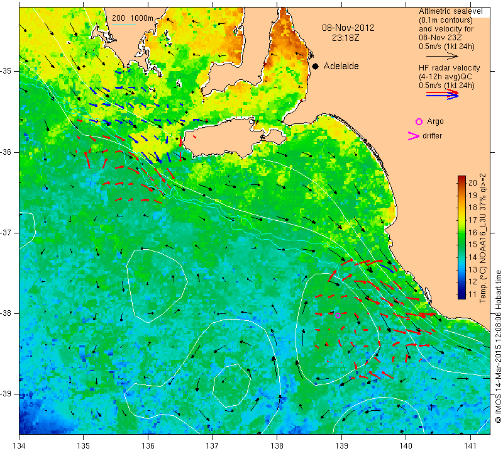Click the latitude label '-38'
Screen dimensions: 503x453
click(x=6, y=313)
